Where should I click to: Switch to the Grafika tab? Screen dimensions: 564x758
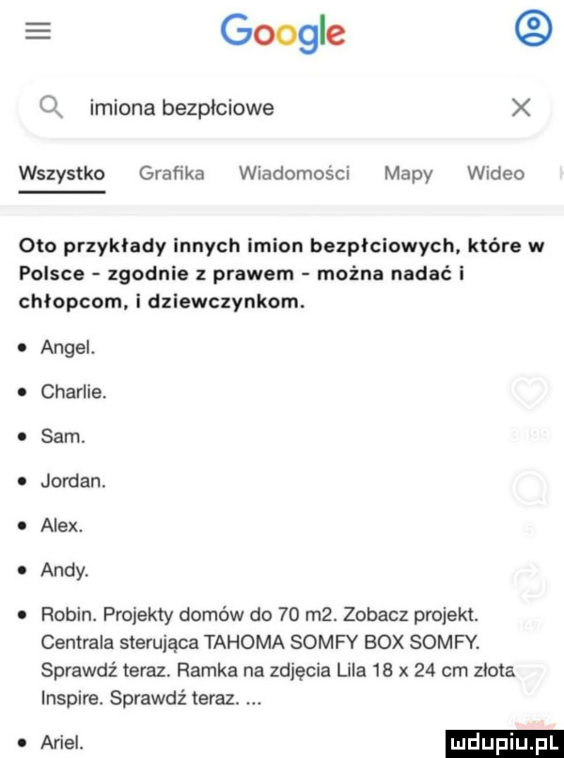coord(172,173)
